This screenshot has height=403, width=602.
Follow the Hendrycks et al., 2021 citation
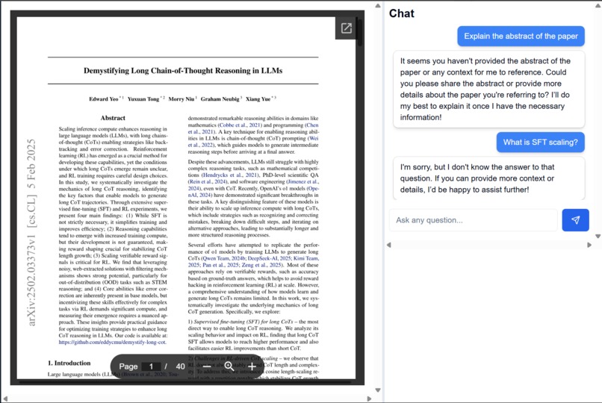[230, 175]
